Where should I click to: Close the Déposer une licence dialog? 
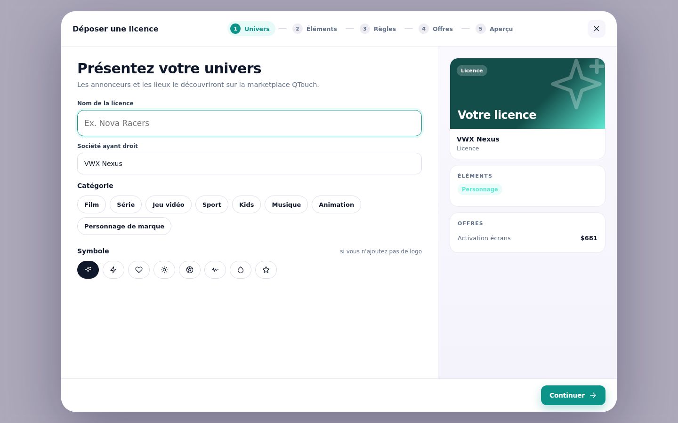pyautogui.click(x=597, y=29)
